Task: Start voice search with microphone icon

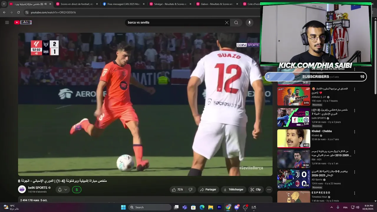Action: coord(249,23)
